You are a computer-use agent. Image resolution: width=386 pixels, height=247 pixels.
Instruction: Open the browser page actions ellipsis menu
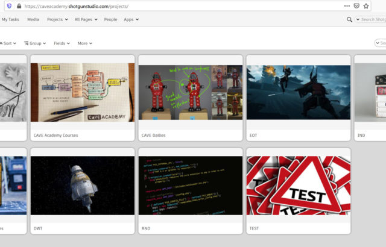click(346, 5)
